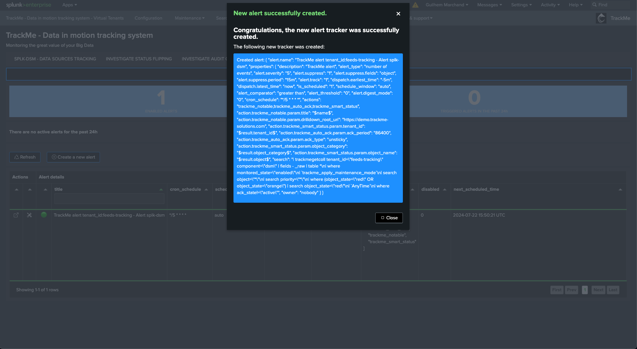Click the created alert JSON text block
637x349 pixels.
[318, 128]
